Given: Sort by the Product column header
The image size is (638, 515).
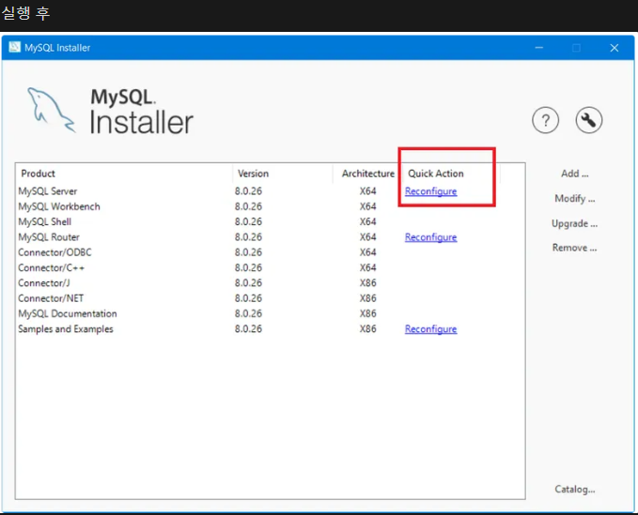Looking at the screenshot, I should pos(124,174).
